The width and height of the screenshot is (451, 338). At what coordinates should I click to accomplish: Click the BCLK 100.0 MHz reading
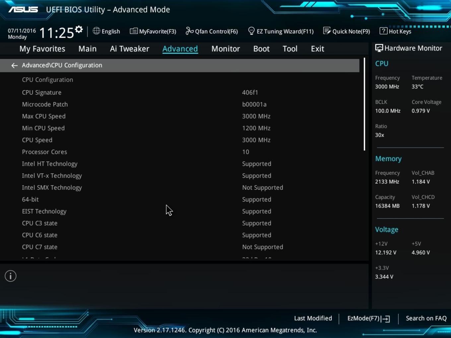[x=388, y=111]
